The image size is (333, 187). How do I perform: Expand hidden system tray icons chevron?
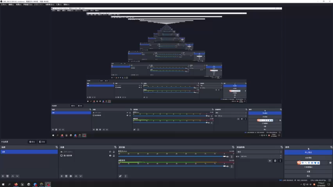301,185
